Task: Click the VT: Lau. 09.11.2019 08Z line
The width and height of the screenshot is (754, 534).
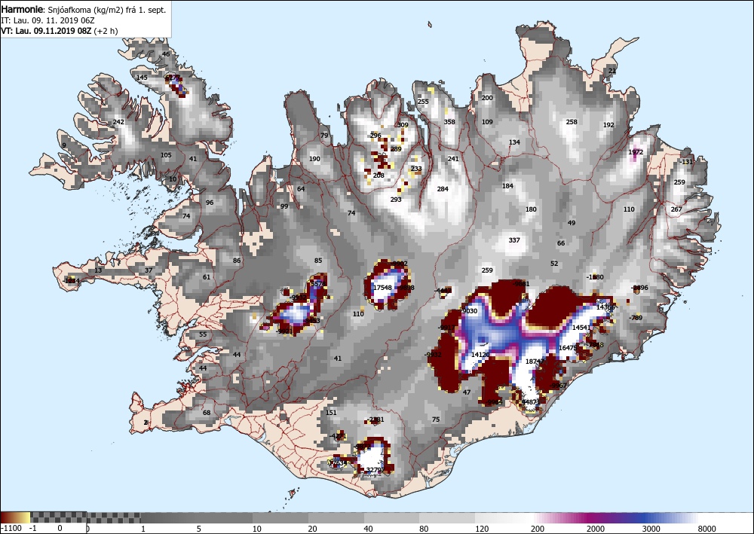Action: 60,31
